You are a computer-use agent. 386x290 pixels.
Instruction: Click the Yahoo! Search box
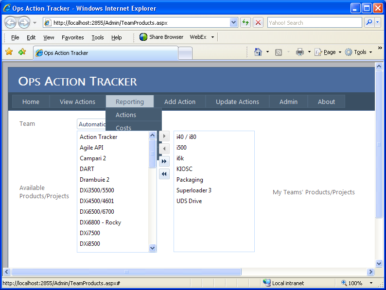315,23
